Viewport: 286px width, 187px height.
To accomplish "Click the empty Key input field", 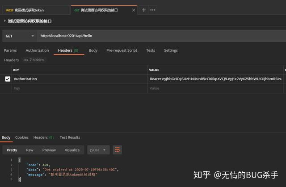I will point(80,88).
